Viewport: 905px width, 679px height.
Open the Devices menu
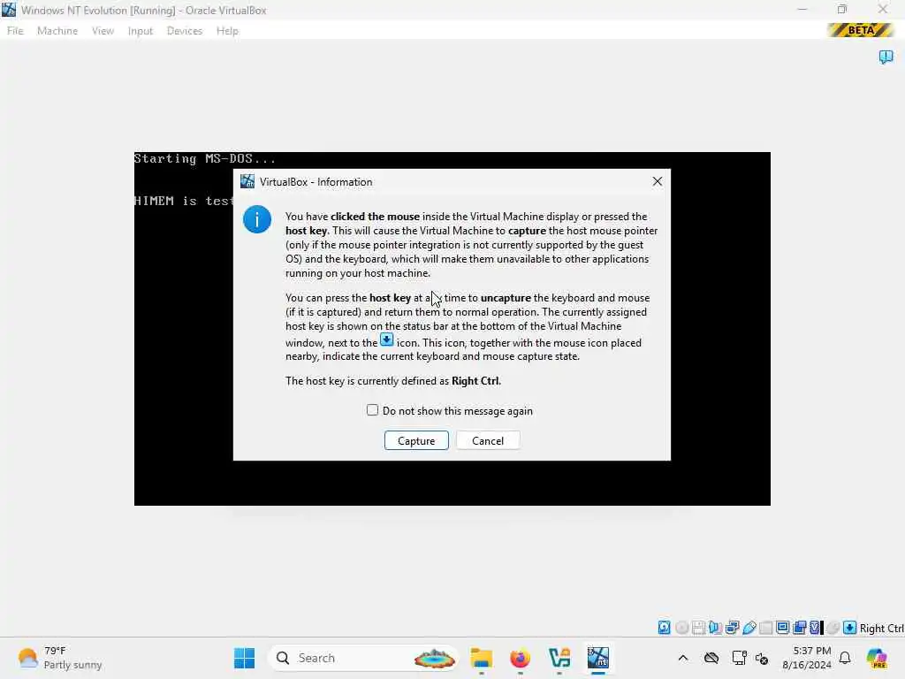(185, 31)
